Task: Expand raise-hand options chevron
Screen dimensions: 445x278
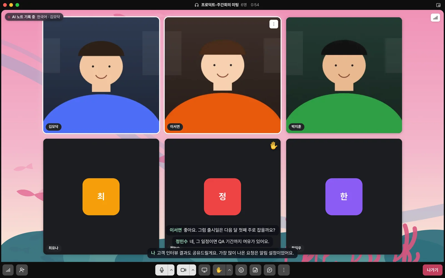Action: pyautogui.click(x=229, y=270)
